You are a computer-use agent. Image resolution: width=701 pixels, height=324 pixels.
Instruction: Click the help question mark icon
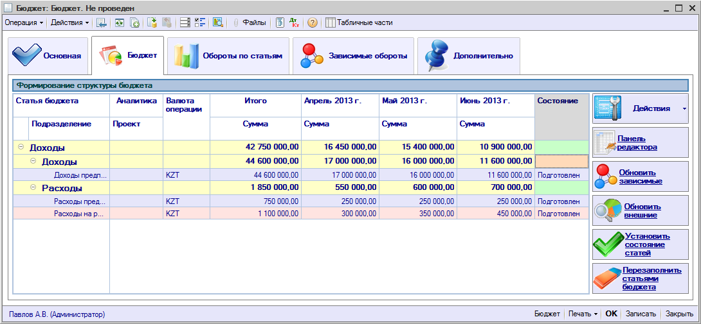coord(313,22)
